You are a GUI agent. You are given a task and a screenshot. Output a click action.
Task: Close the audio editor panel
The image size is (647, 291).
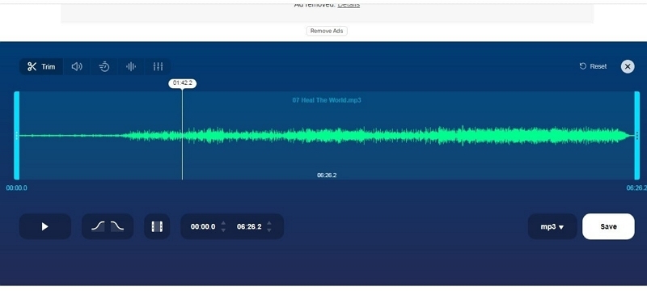tap(628, 66)
